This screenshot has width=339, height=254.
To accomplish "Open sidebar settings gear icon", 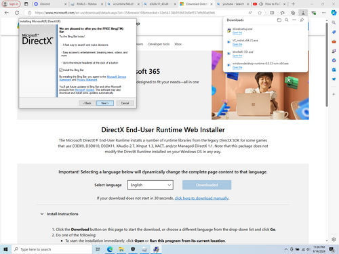I will (x=334, y=239).
